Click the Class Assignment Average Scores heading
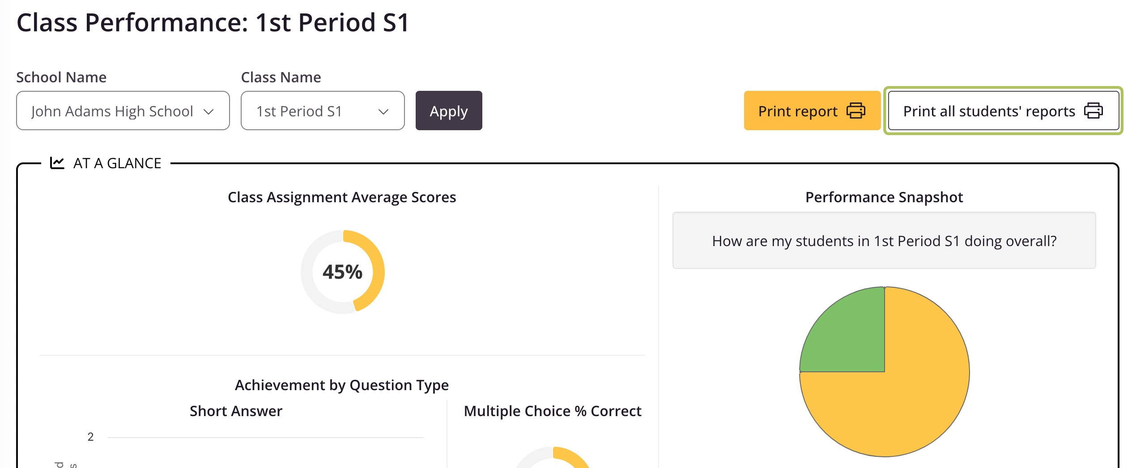The height and width of the screenshot is (468, 1132). [342, 197]
